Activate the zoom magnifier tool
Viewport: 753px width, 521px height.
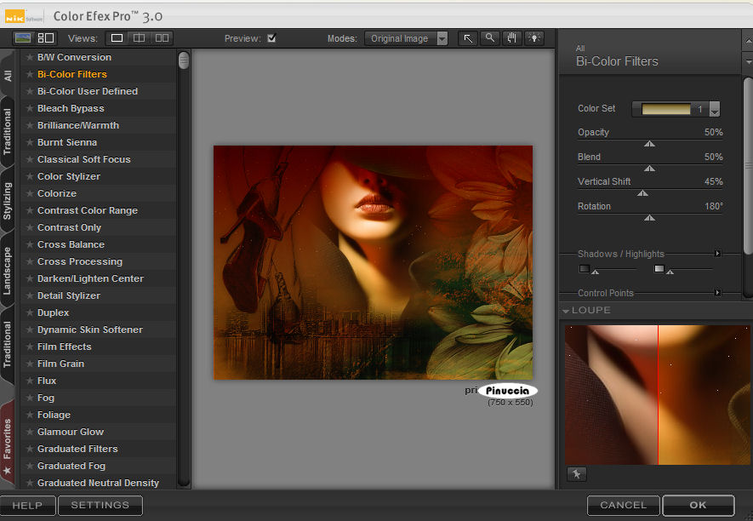coord(490,38)
